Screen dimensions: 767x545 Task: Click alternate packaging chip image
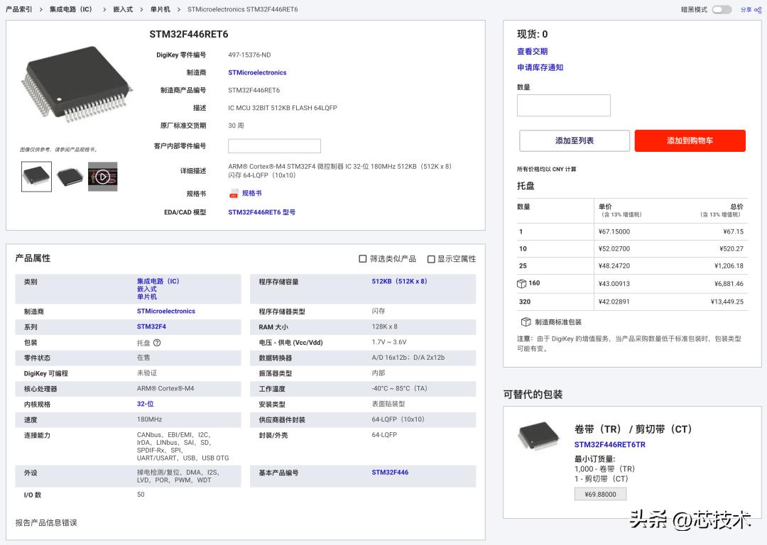pos(538,436)
